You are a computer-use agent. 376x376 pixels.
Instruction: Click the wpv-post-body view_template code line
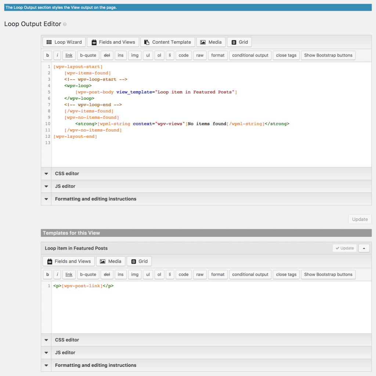click(156, 92)
